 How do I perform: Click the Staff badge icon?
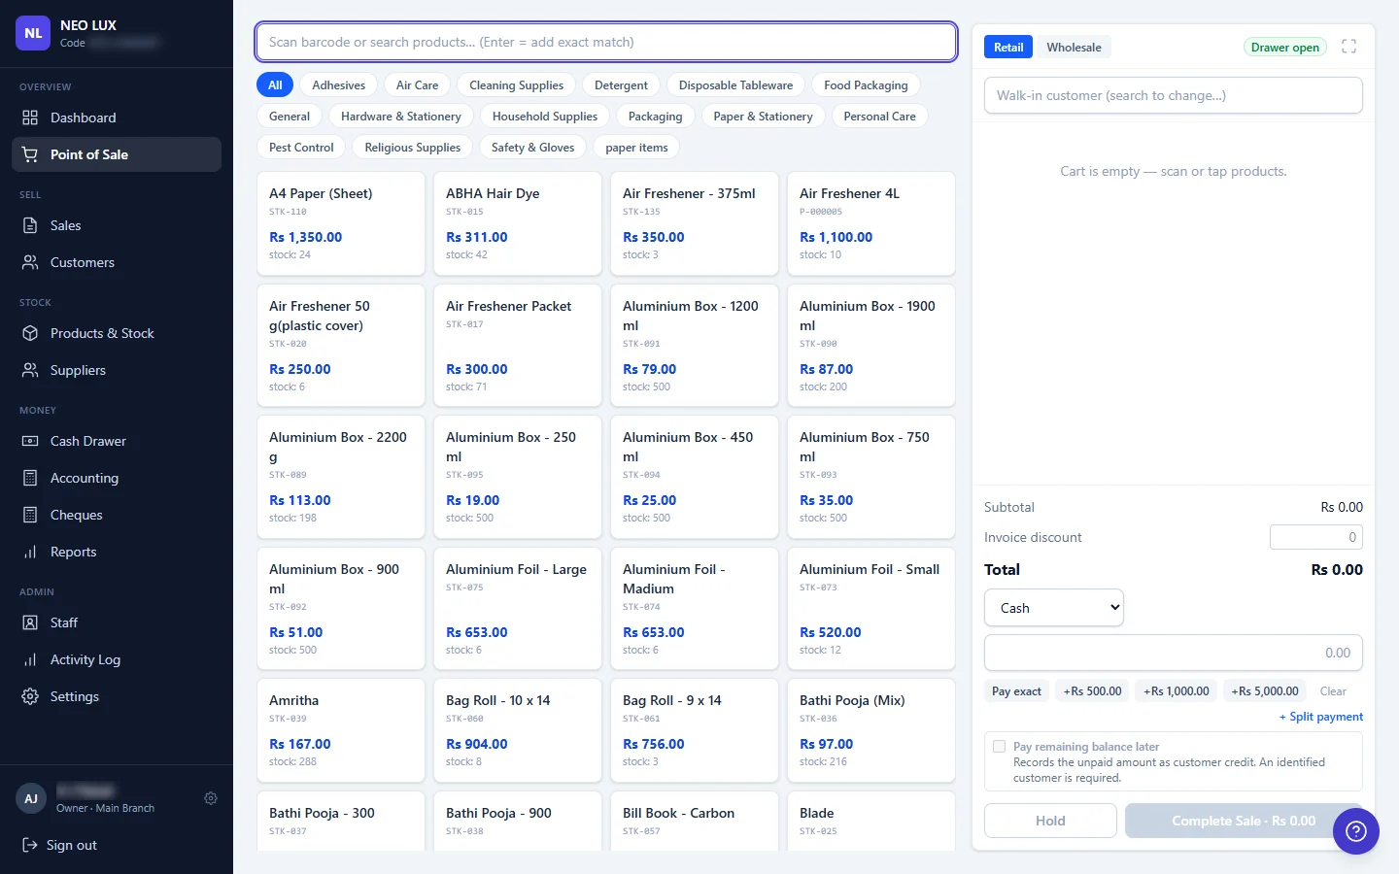[30, 622]
